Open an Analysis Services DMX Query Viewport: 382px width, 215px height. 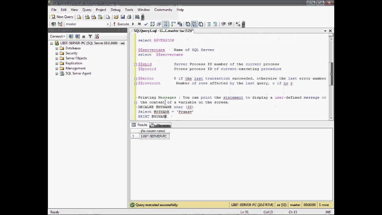tap(93, 17)
